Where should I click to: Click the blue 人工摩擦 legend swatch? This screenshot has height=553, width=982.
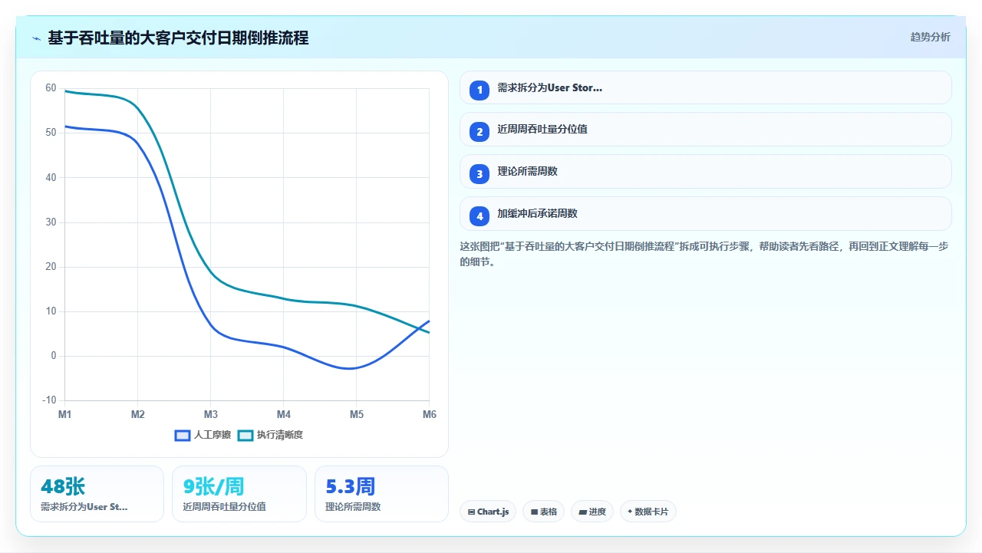pyautogui.click(x=183, y=435)
